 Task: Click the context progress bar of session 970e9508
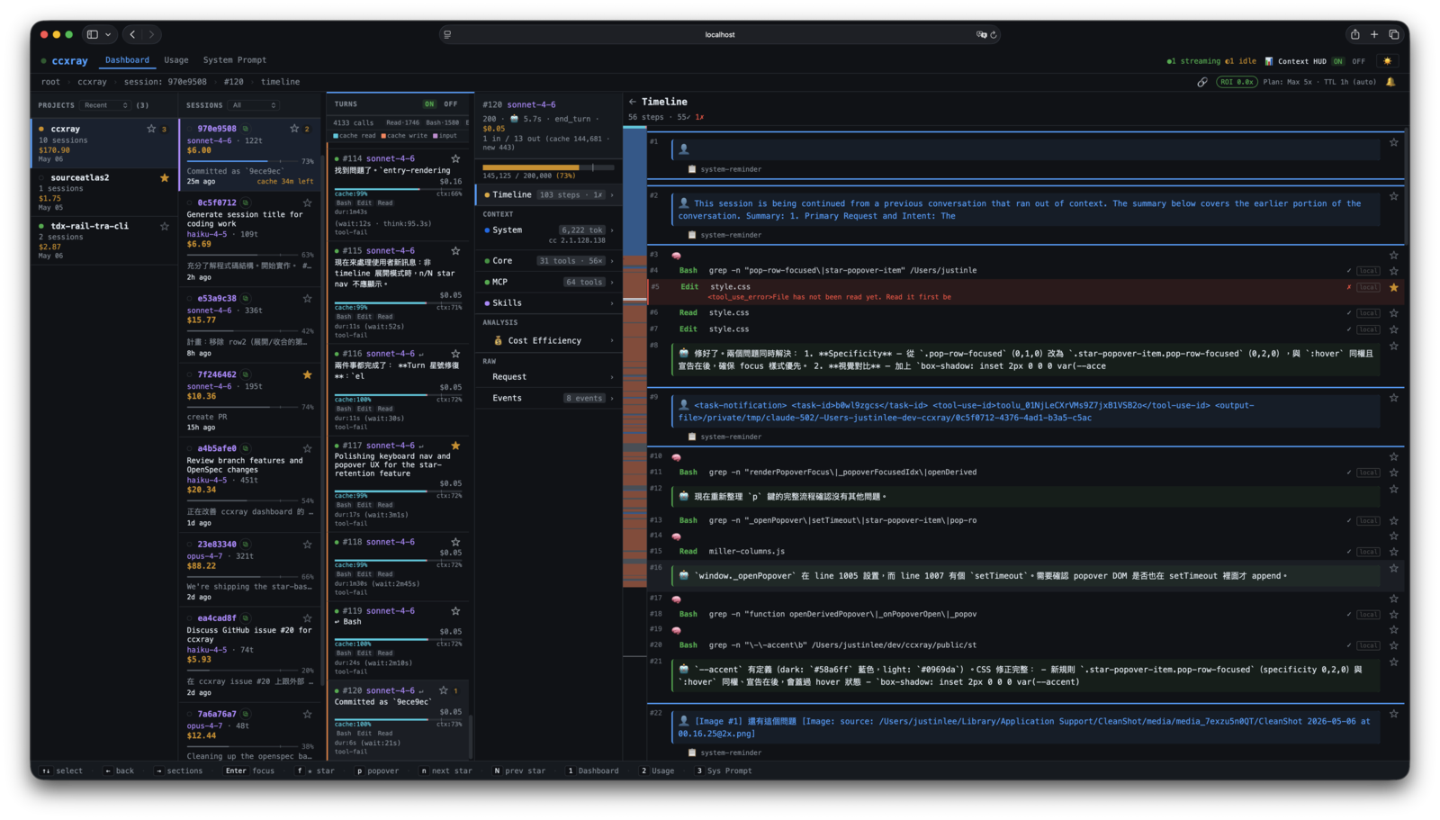click(243, 162)
